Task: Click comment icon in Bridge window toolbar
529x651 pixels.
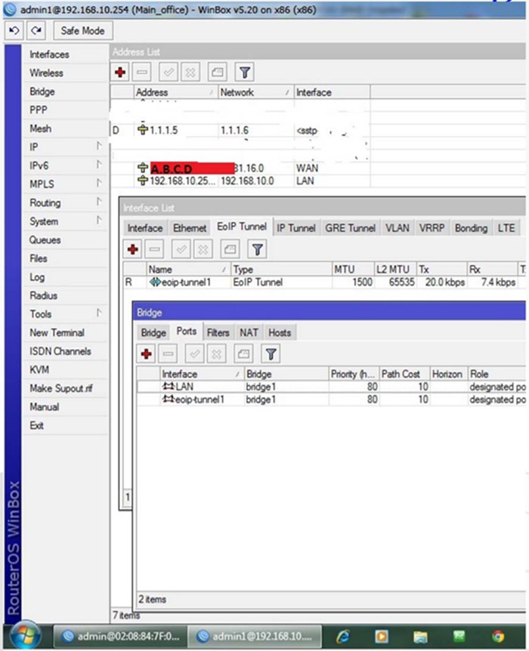Action: tap(243, 354)
